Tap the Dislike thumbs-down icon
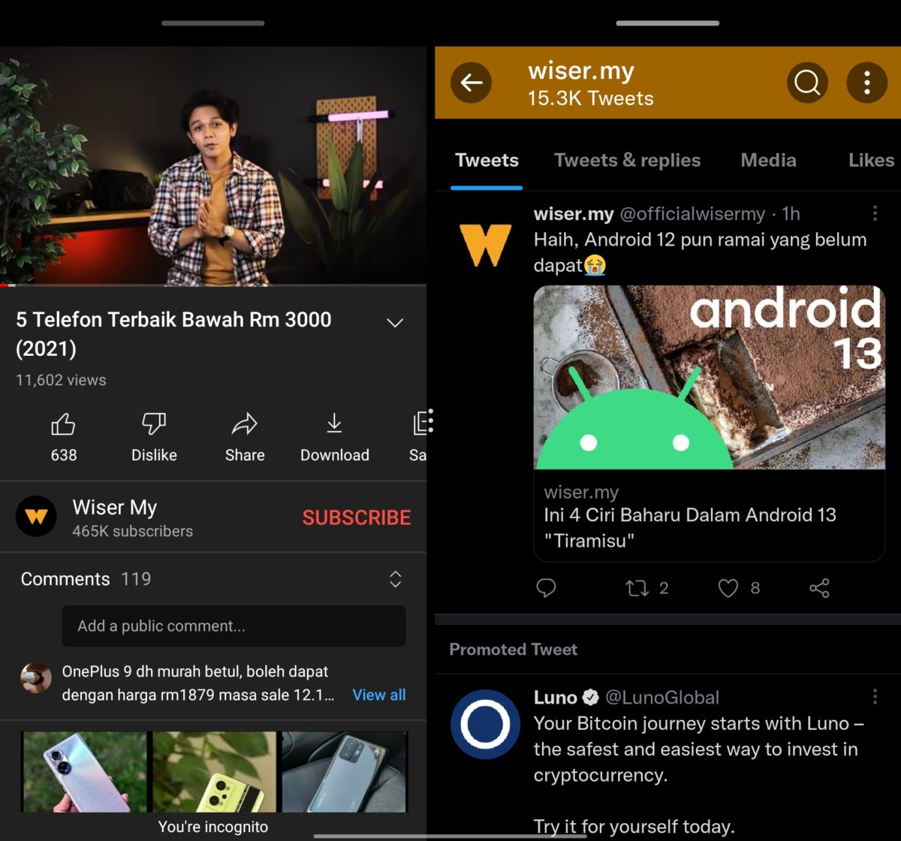The height and width of the screenshot is (841, 901). [x=154, y=425]
